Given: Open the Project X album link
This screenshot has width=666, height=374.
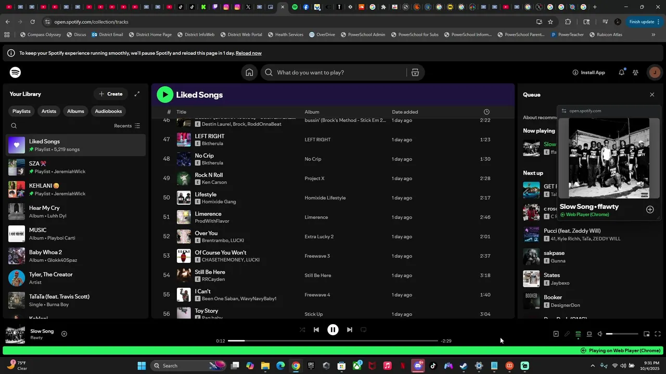Looking at the screenshot, I should pyautogui.click(x=314, y=178).
